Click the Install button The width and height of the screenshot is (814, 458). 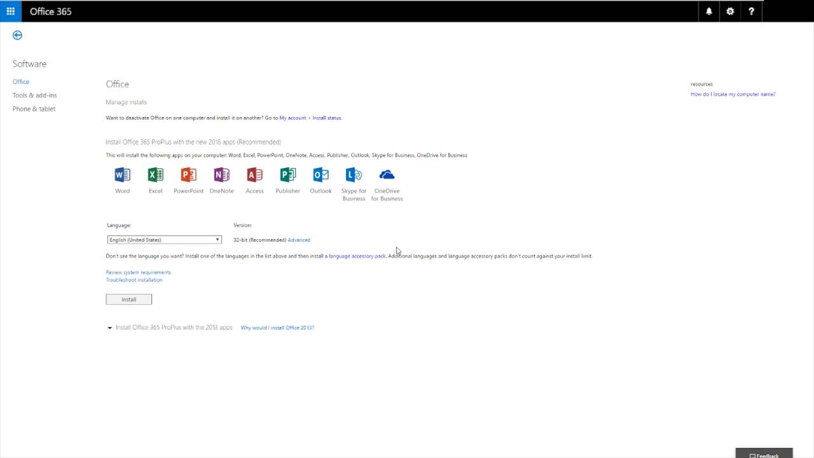click(128, 299)
